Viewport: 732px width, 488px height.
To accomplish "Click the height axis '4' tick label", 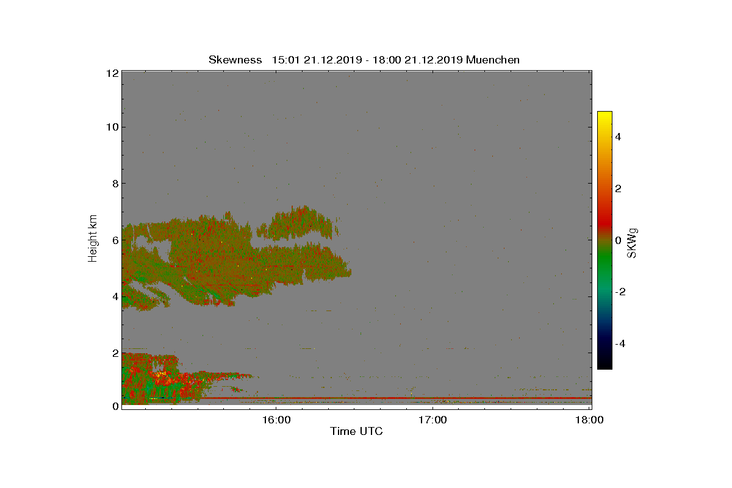I will pos(115,296).
